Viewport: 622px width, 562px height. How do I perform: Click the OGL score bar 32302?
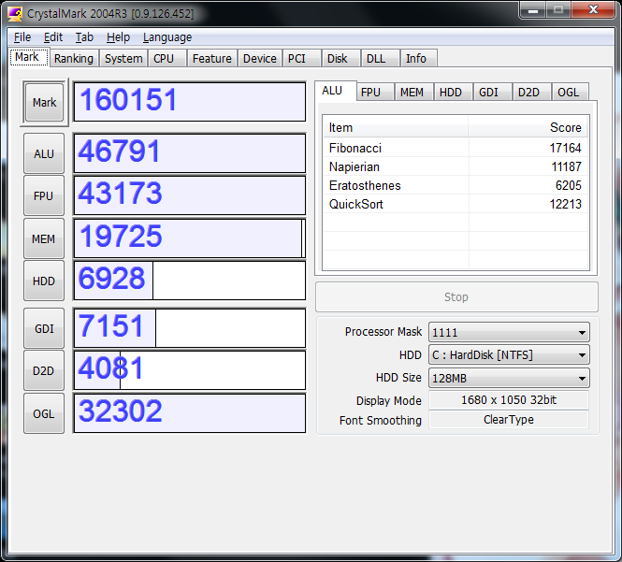point(190,413)
